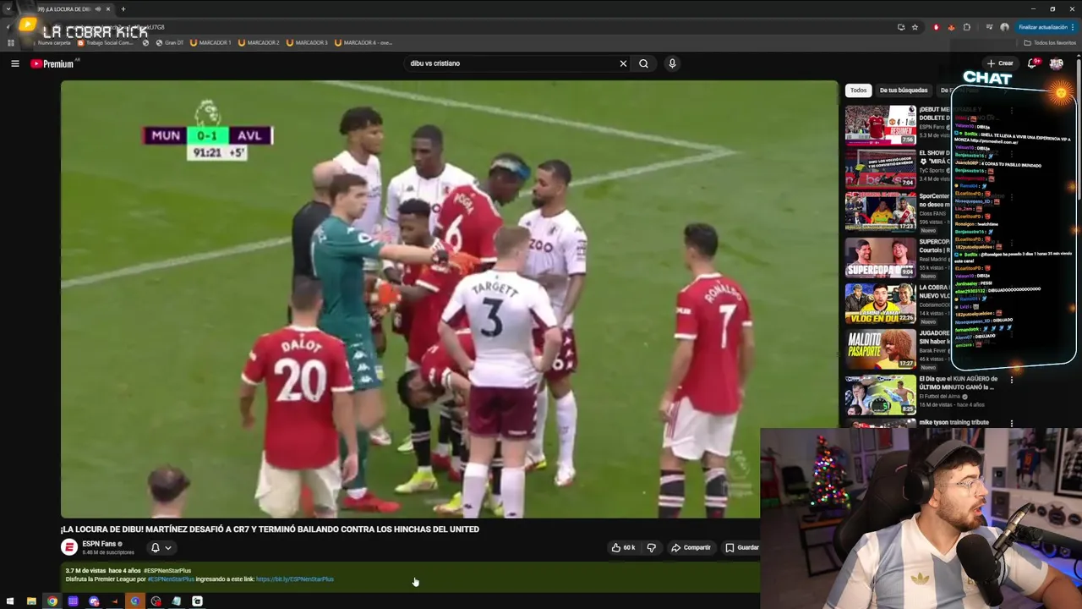Open the Chrome apps grid shortcut
This screenshot has height=609, width=1082.
point(11,42)
